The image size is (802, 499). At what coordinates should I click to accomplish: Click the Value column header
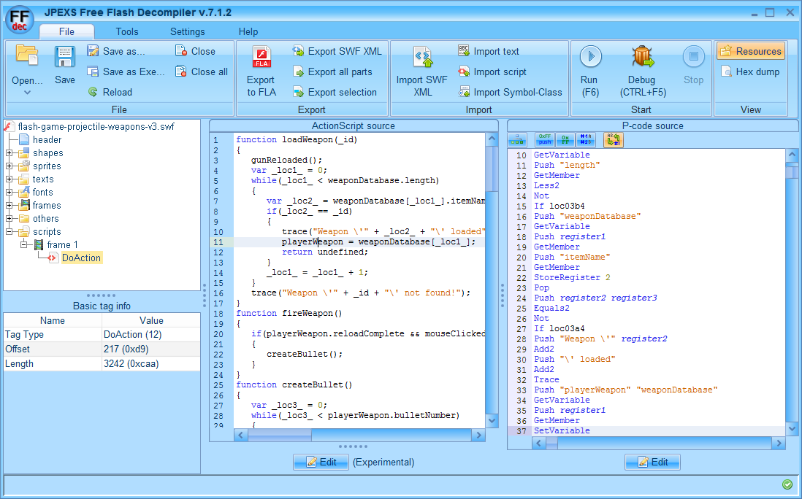pyautogui.click(x=151, y=320)
